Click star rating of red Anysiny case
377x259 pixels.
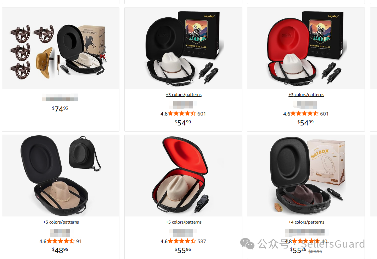(304, 113)
